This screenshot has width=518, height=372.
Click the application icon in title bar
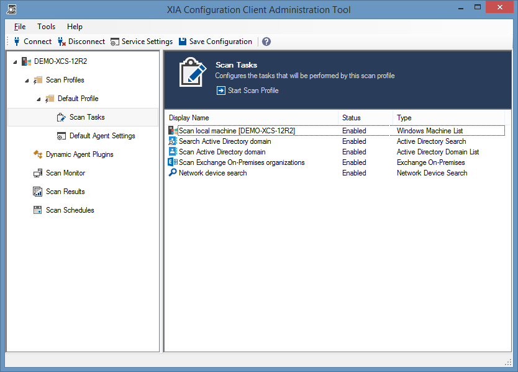[x=11, y=9]
